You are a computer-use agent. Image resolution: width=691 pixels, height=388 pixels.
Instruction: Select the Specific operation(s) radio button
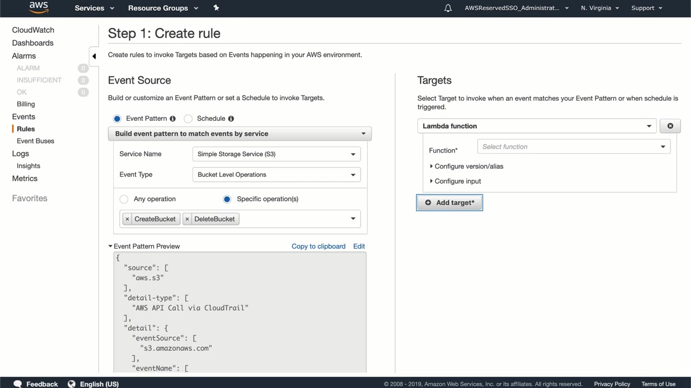tap(227, 199)
